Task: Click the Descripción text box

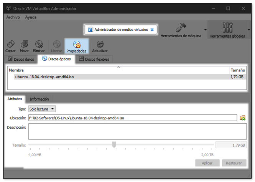Action: click(137, 131)
